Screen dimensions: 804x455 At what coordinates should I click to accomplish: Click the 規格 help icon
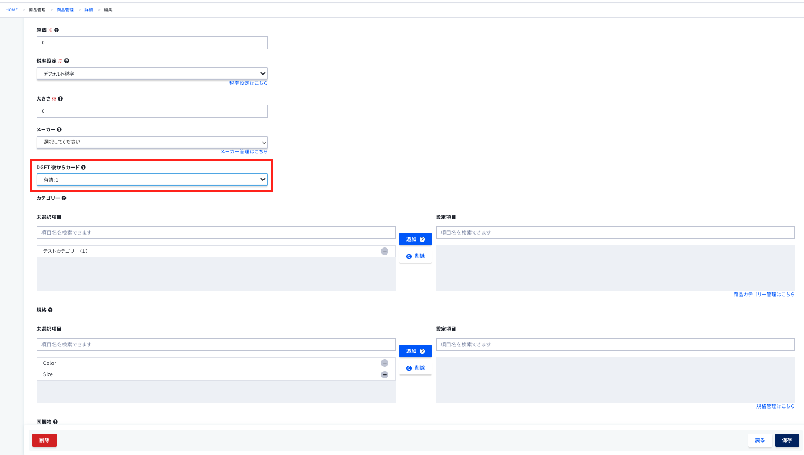coord(50,310)
